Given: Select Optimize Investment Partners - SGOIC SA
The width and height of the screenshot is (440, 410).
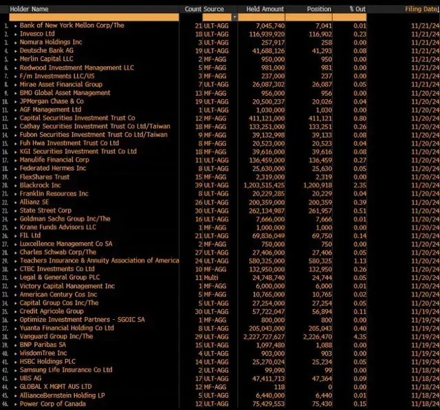Looking at the screenshot, I should [x=82, y=320].
